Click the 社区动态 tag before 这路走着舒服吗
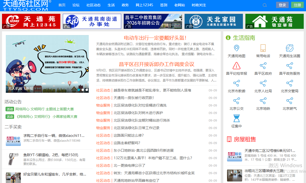Viewport: 306px width, 183px height. 103,143
